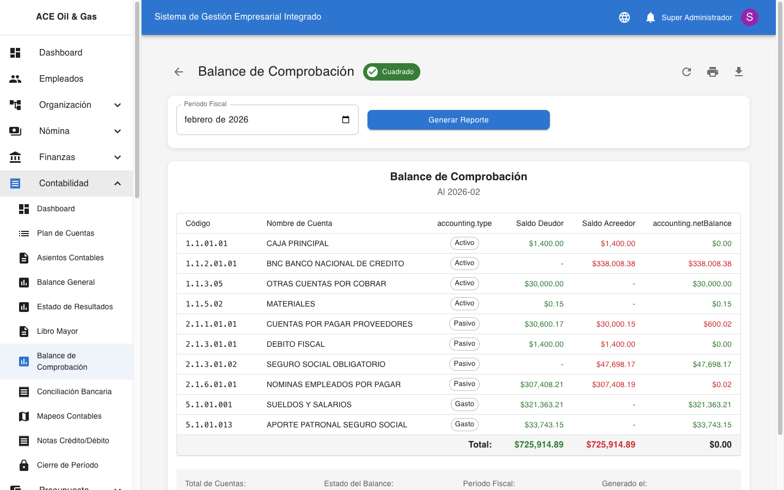Open Empleados from the sidebar

point(61,79)
